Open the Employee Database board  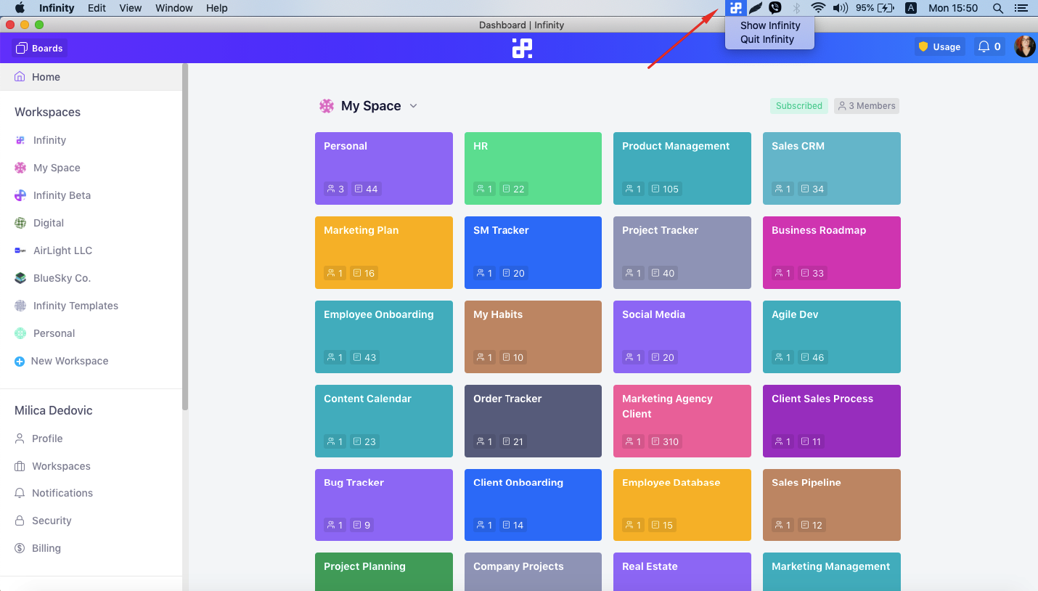tap(682, 505)
